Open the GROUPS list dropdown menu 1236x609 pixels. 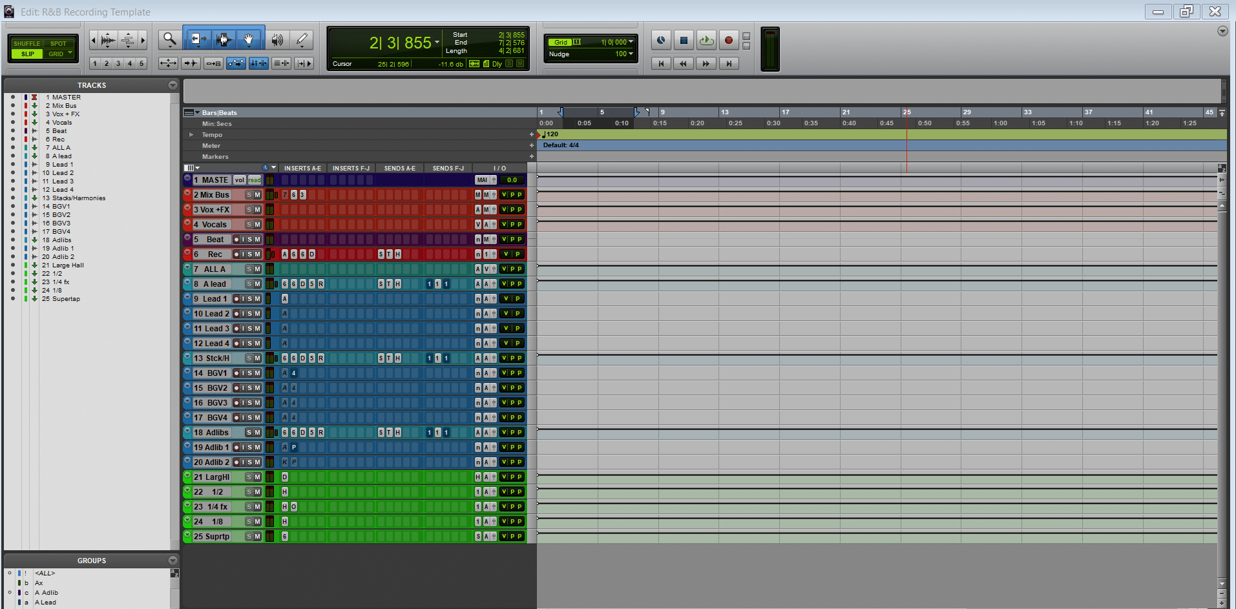[173, 561]
